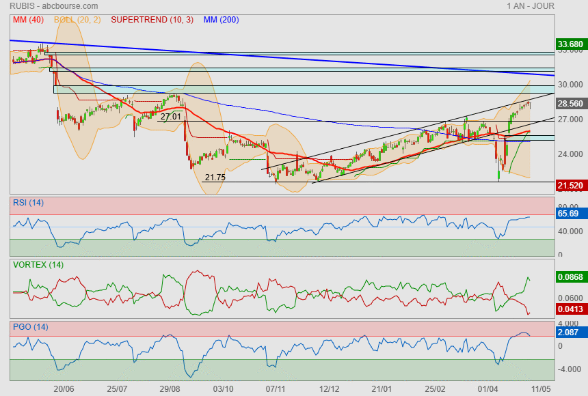Click the -4.000 PGO axis label
This screenshot has width=588, height=396.
pos(570,369)
